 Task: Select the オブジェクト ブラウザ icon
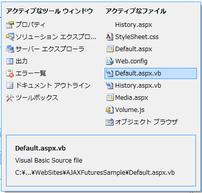click(110, 122)
